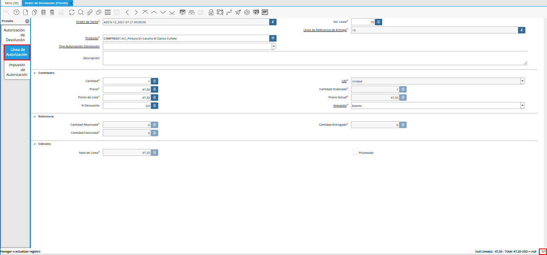Open the report presentation board icon
547x255 pixels.
point(183,12)
